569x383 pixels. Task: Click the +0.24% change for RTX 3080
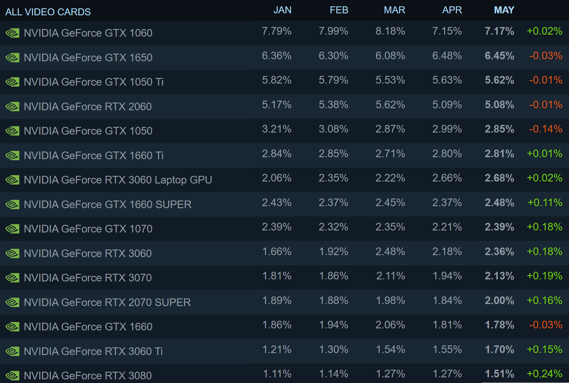pos(545,374)
